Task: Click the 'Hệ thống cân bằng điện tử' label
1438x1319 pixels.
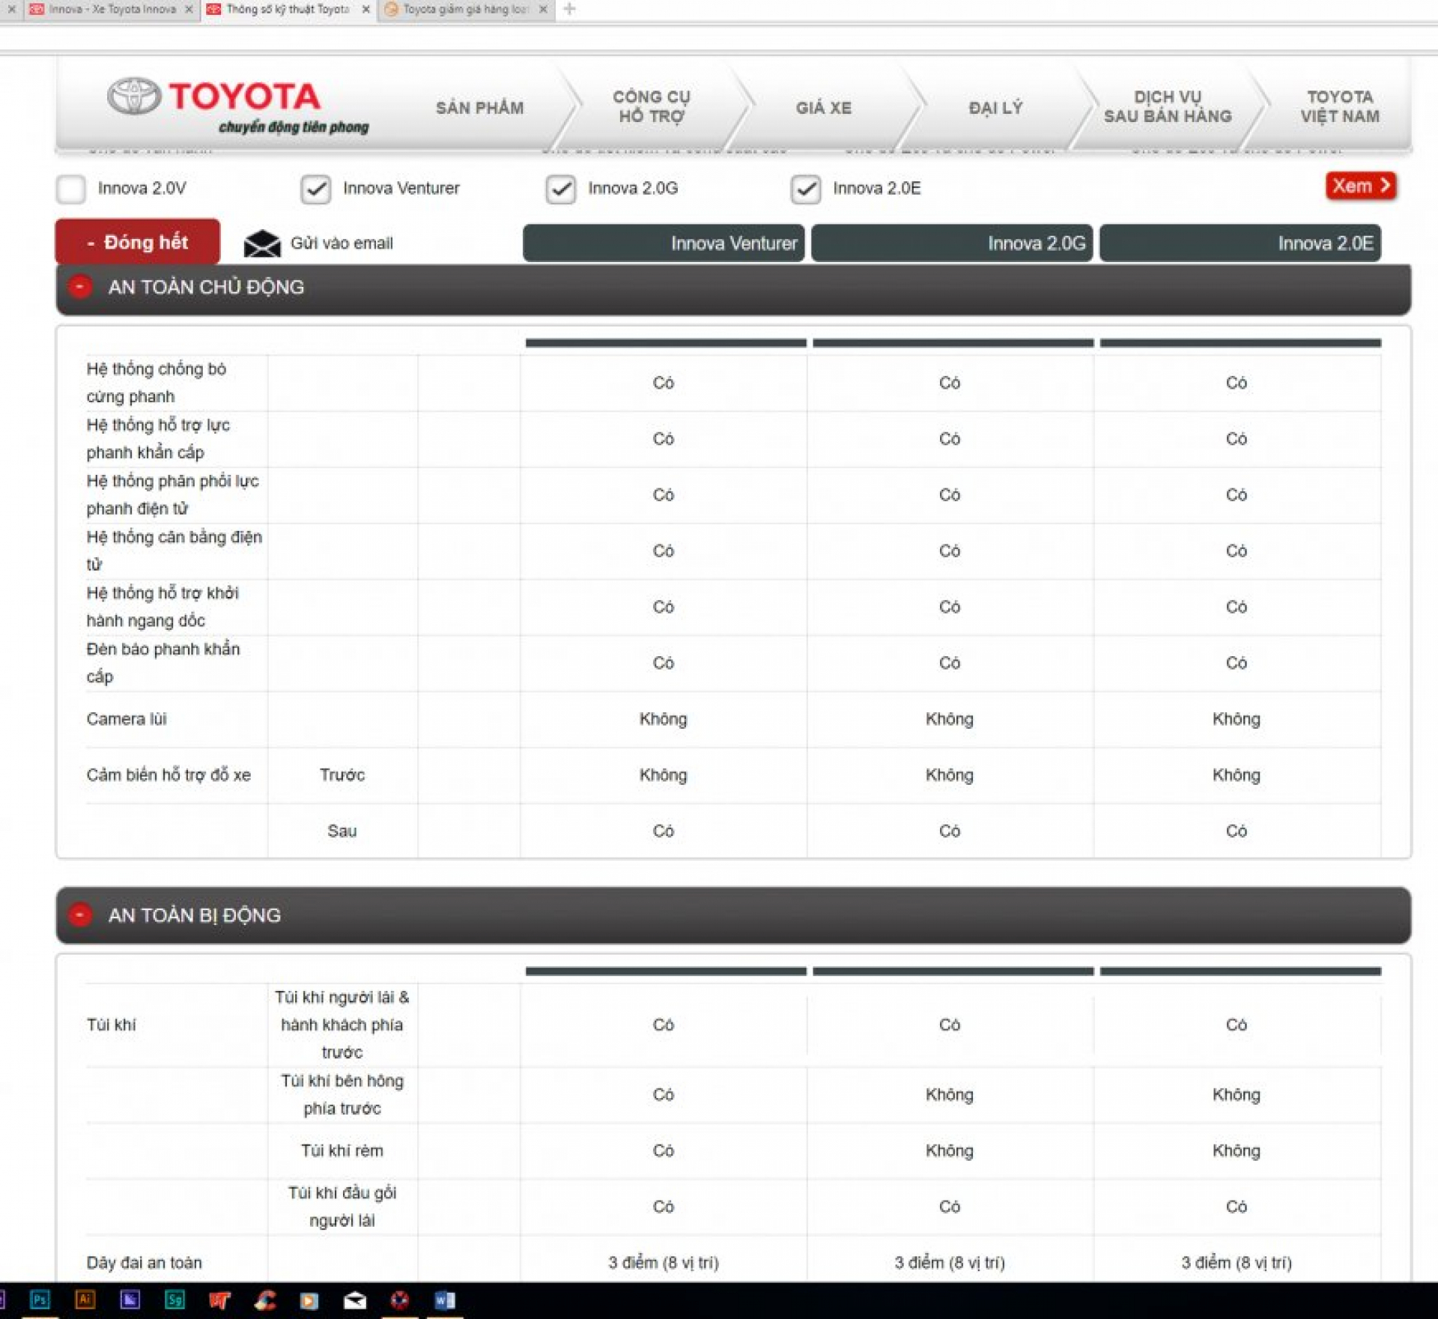Action: pyautogui.click(x=175, y=551)
